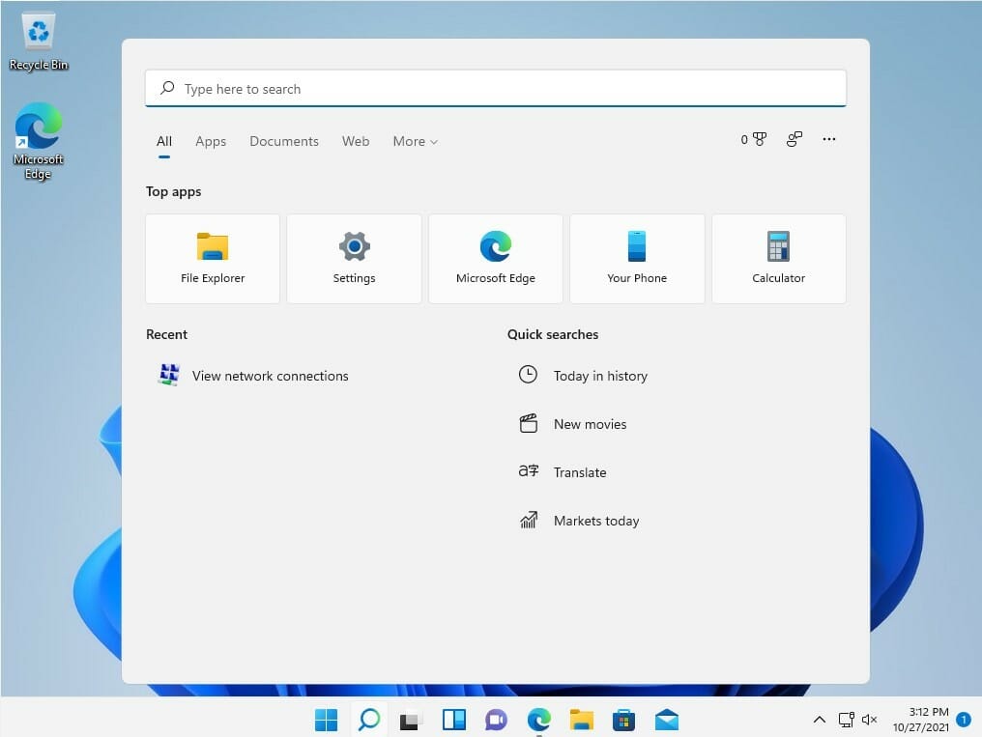Switch to the Documents search tab
Screen dimensions: 982x737
click(x=284, y=141)
